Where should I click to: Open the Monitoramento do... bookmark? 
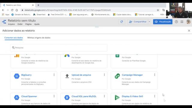101,15
